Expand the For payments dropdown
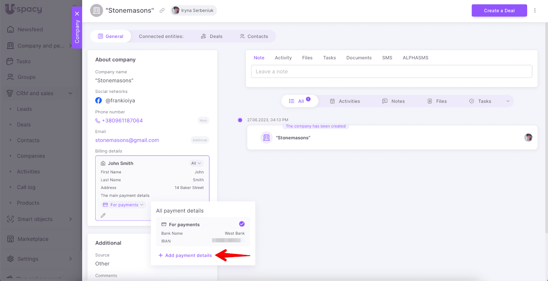Screen dimensions: 548x281 coord(124,205)
